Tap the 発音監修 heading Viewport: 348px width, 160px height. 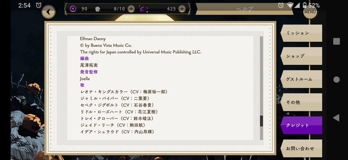point(89,72)
